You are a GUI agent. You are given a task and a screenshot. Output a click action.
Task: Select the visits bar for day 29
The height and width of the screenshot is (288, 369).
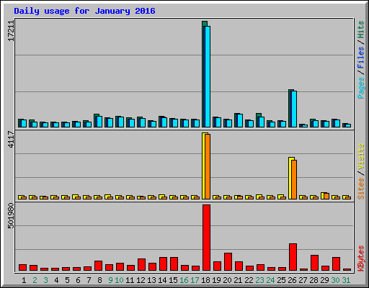[324, 196]
